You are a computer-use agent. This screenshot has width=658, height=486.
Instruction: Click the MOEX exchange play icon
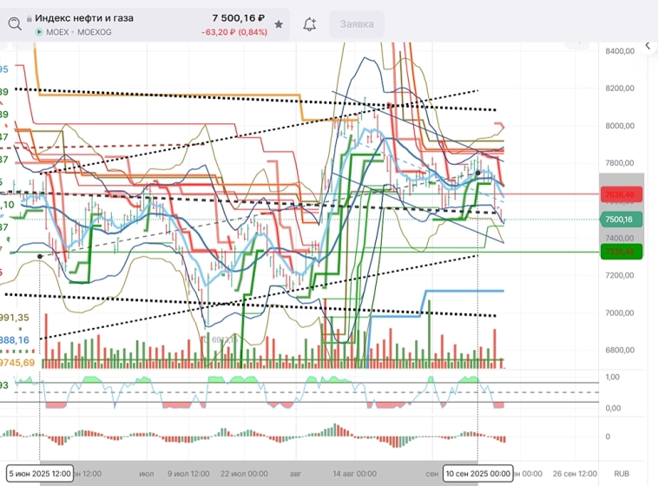(x=38, y=32)
